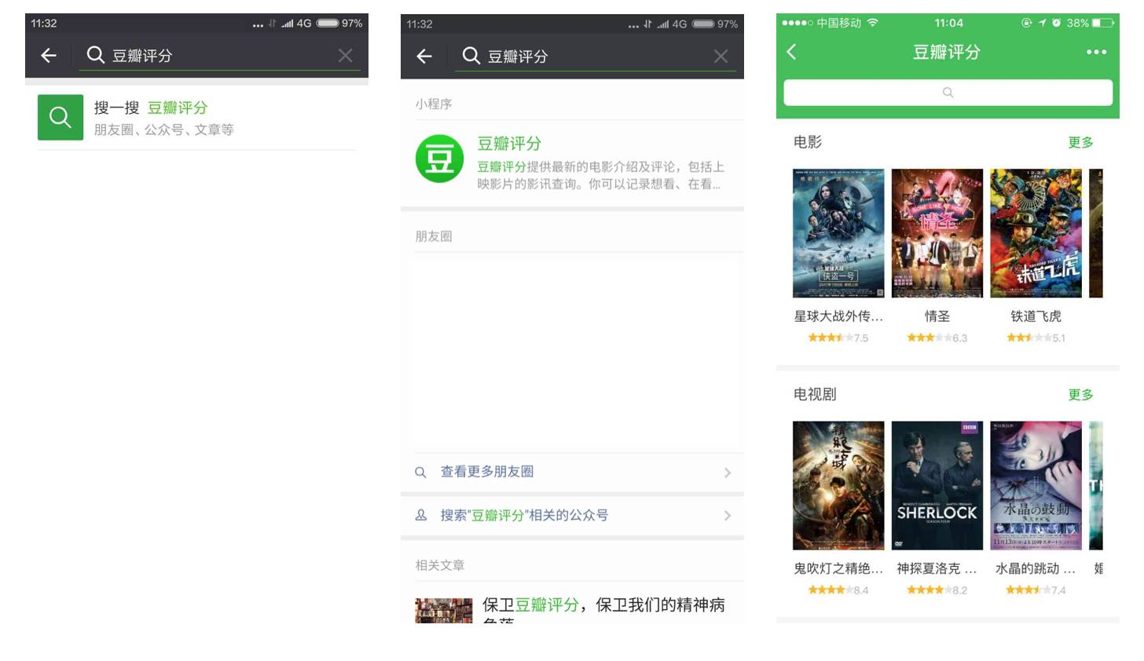The height and width of the screenshot is (661, 1144).
Task: Open 水晶的跳动 TV poster
Action: tap(1036, 485)
